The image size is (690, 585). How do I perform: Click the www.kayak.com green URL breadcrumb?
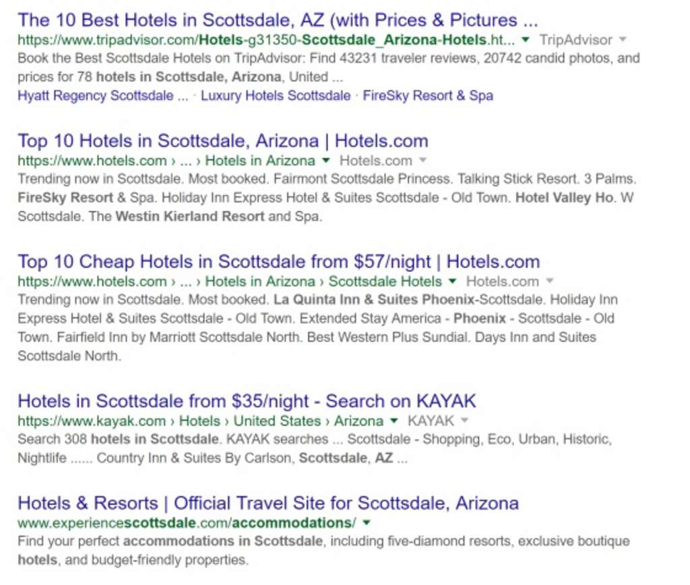[92, 421]
